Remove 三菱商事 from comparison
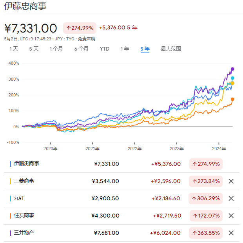Viewport: 243px width, 243px height. click(x=231, y=181)
